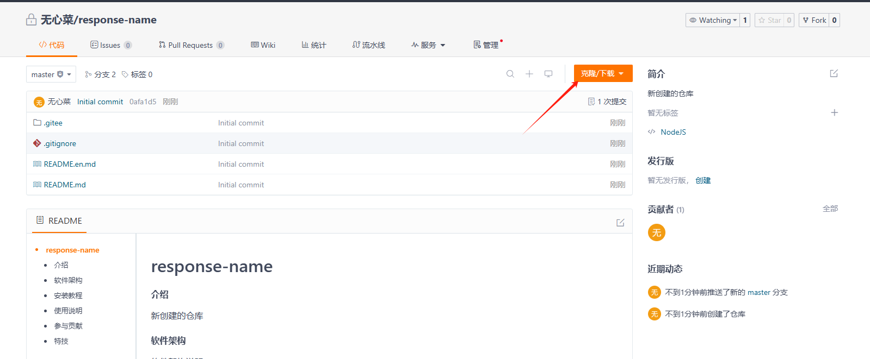870x359 pixels.
Task: Click the file icon for README.md
Action: (37, 185)
